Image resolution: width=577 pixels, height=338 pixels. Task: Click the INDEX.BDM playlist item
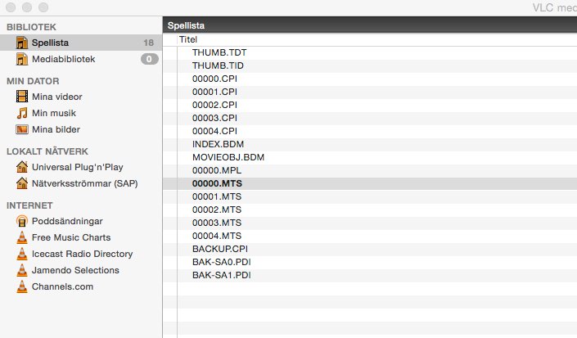[217, 144]
